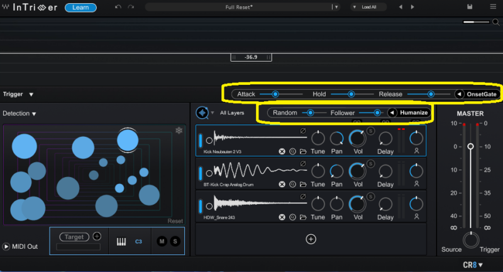
Task: Click the plus icon next to Target
Action: (97, 236)
